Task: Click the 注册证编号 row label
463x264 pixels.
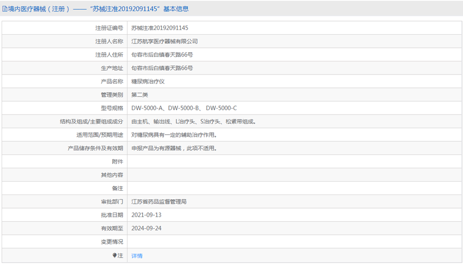Action: click(x=109, y=28)
